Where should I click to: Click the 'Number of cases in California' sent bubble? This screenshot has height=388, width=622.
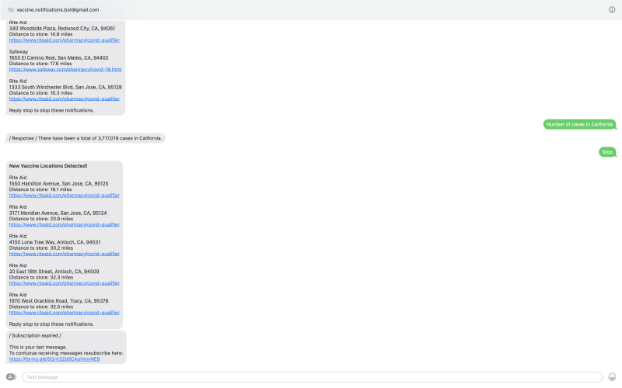coord(579,124)
